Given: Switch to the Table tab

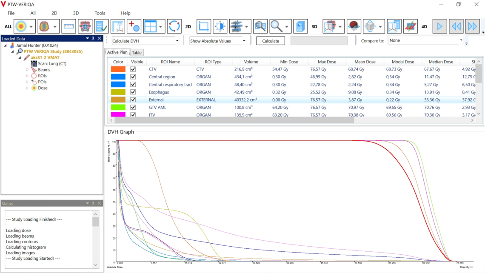Looking at the screenshot, I should click(137, 52).
